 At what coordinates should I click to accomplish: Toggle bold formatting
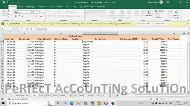16,16
